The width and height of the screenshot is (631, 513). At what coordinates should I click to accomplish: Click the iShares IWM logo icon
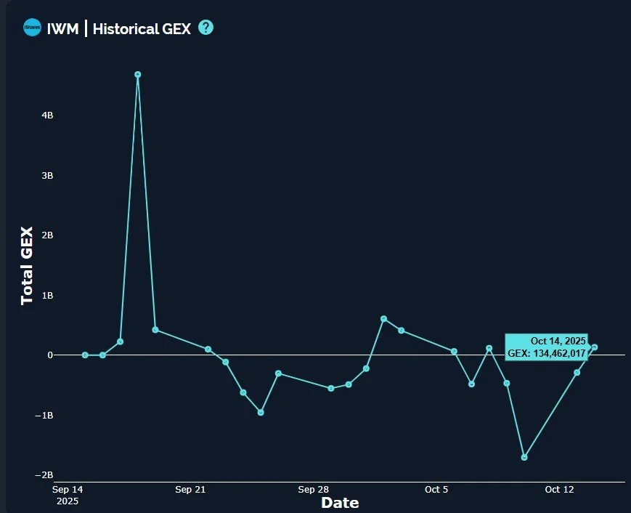coord(32,28)
